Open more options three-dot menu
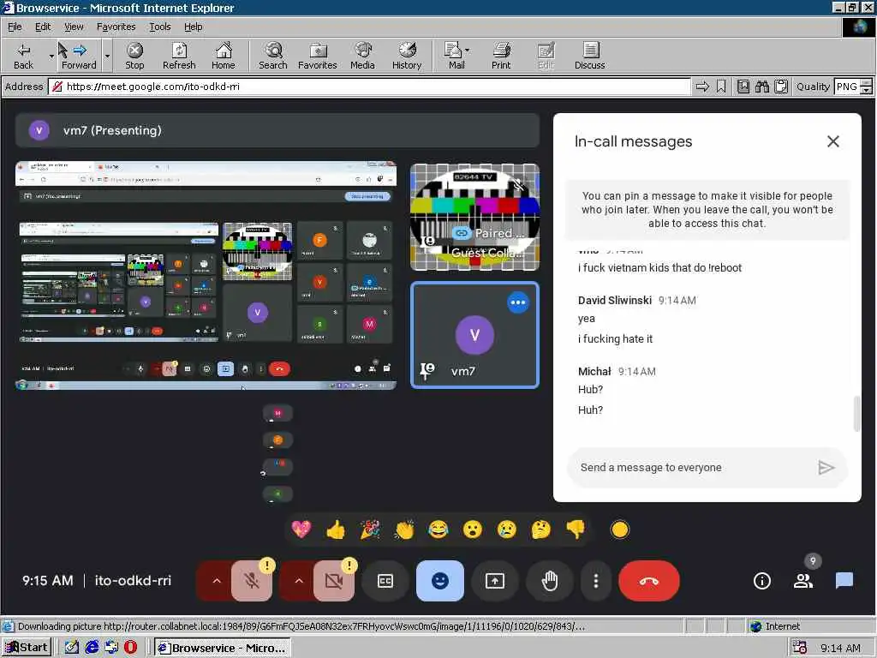 [x=596, y=581]
